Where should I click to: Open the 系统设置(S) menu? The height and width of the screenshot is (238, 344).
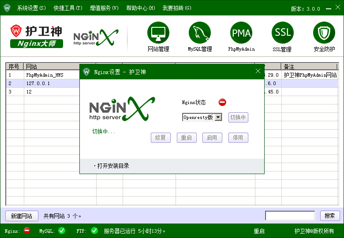[31, 8]
